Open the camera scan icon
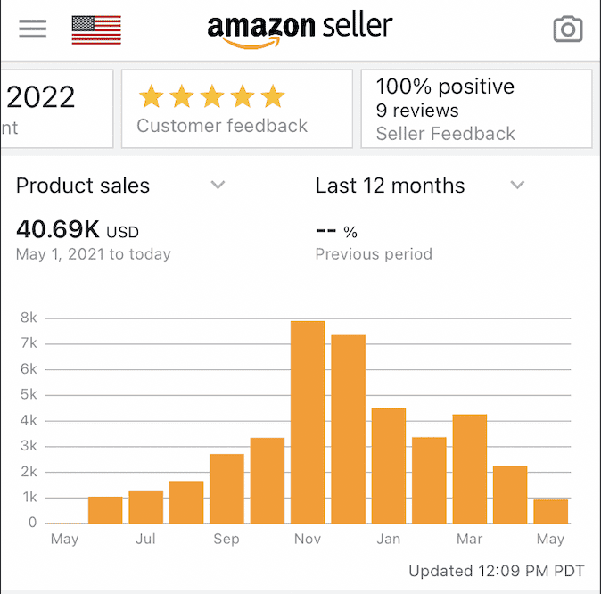 568,29
